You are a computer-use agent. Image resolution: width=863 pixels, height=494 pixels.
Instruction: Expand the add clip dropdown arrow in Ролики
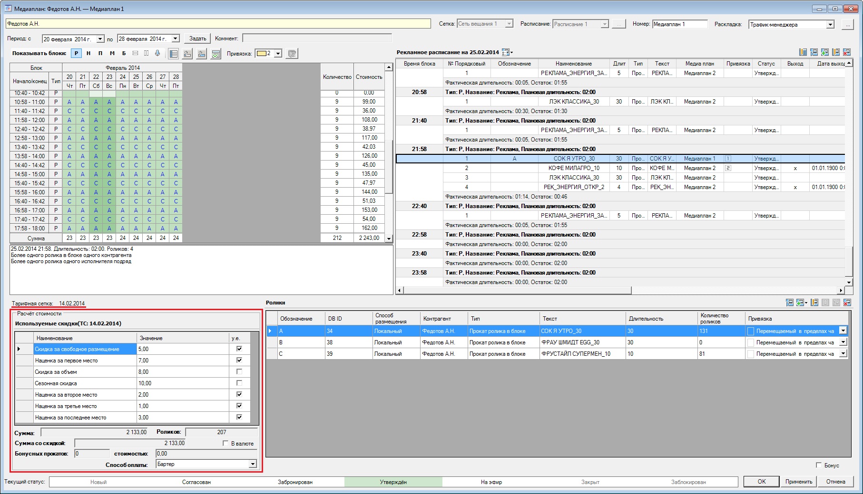pos(806,303)
